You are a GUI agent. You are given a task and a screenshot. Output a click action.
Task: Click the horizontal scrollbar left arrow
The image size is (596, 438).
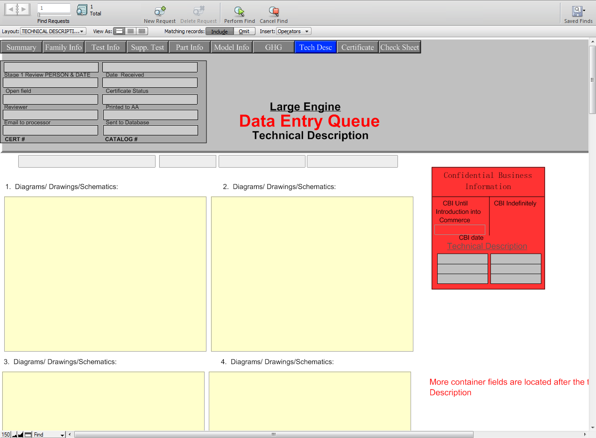tap(70, 435)
